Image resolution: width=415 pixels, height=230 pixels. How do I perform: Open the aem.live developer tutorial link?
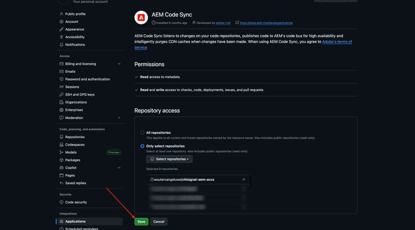[266, 23]
